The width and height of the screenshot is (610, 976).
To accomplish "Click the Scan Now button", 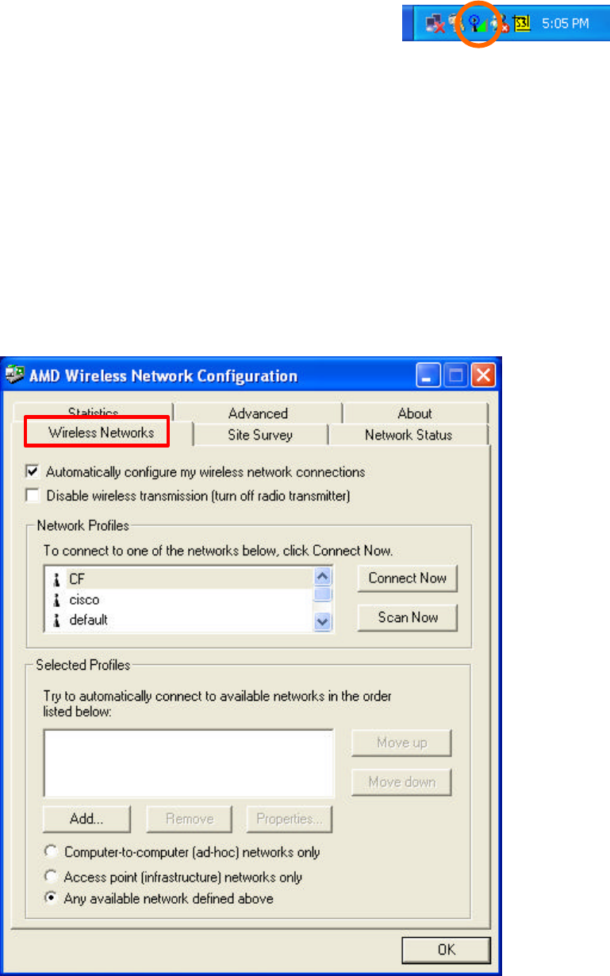I will 408,617.
